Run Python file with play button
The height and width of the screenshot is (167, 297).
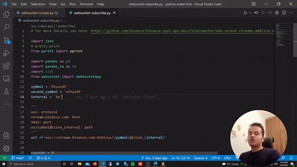245,13
